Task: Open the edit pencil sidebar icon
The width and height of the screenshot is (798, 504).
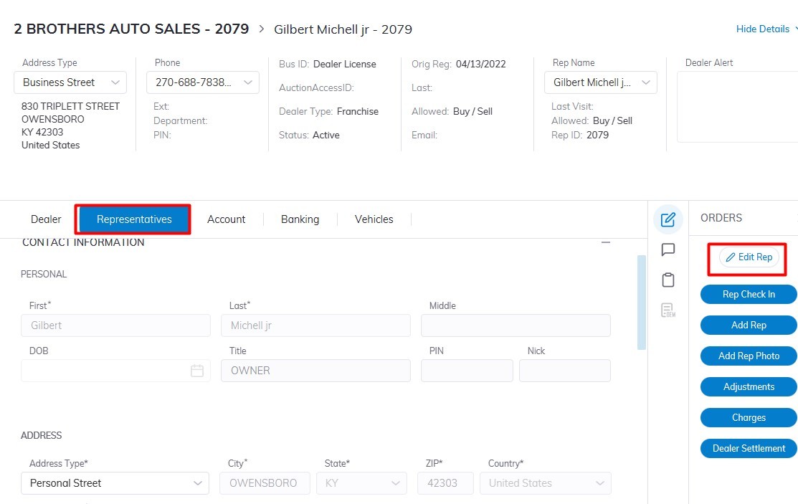Action: coord(668,219)
